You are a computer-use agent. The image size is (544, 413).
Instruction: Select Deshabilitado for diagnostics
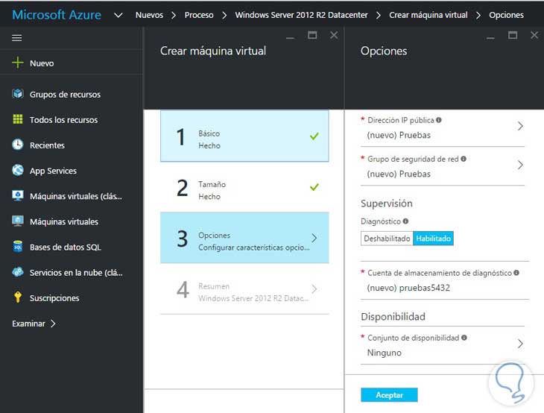click(x=387, y=239)
